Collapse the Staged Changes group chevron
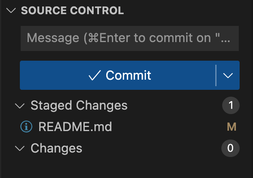The image size is (253, 178). tap(19, 106)
